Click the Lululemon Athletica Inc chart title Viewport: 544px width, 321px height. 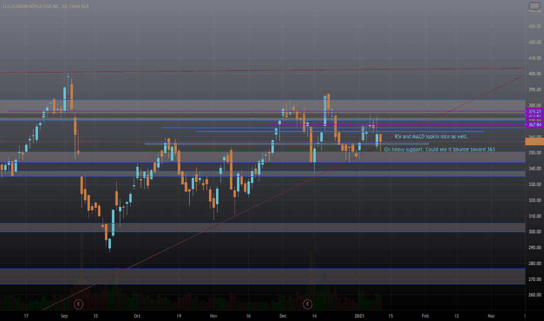point(46,6)
